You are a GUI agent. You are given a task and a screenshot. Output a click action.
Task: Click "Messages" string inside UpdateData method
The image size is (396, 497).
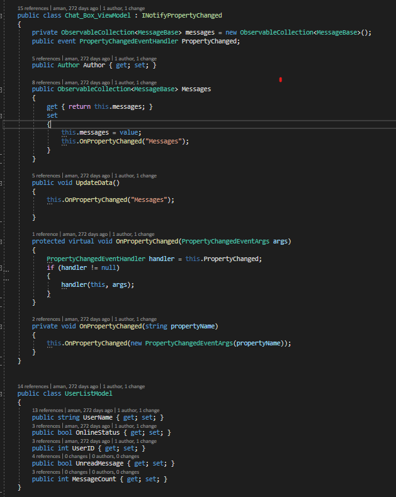149,200
